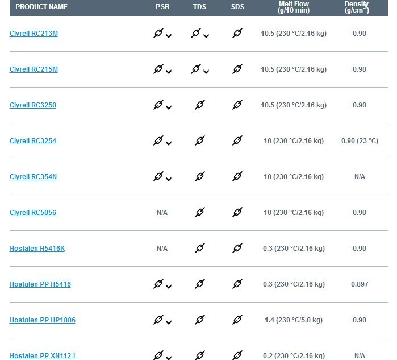Open SDS link icon for Clyrell RC5056

pyautogui.click(x=237, y=213)
